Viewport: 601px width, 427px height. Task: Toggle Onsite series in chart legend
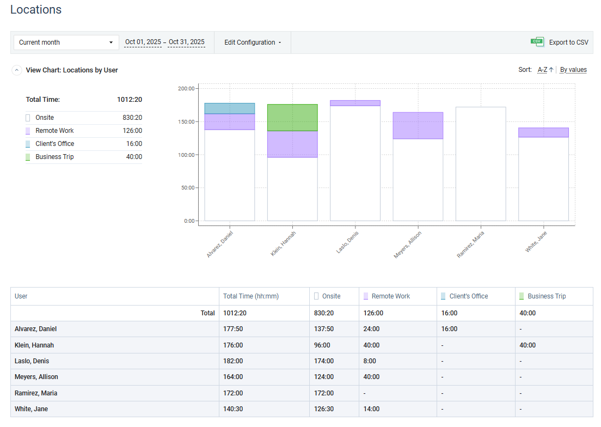(45, 118)
